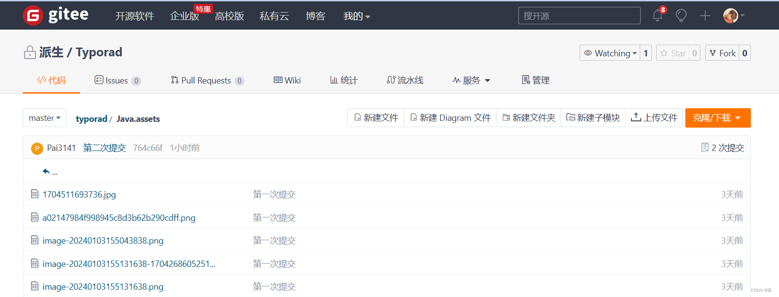
Task: Click the Typorad repository name link
Action: pos(99,52)
